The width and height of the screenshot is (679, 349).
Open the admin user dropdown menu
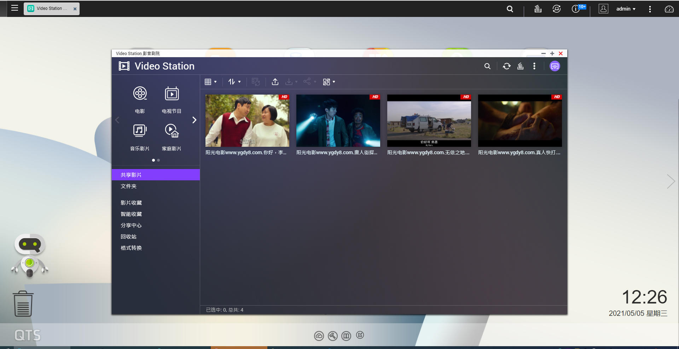[625, 9]
